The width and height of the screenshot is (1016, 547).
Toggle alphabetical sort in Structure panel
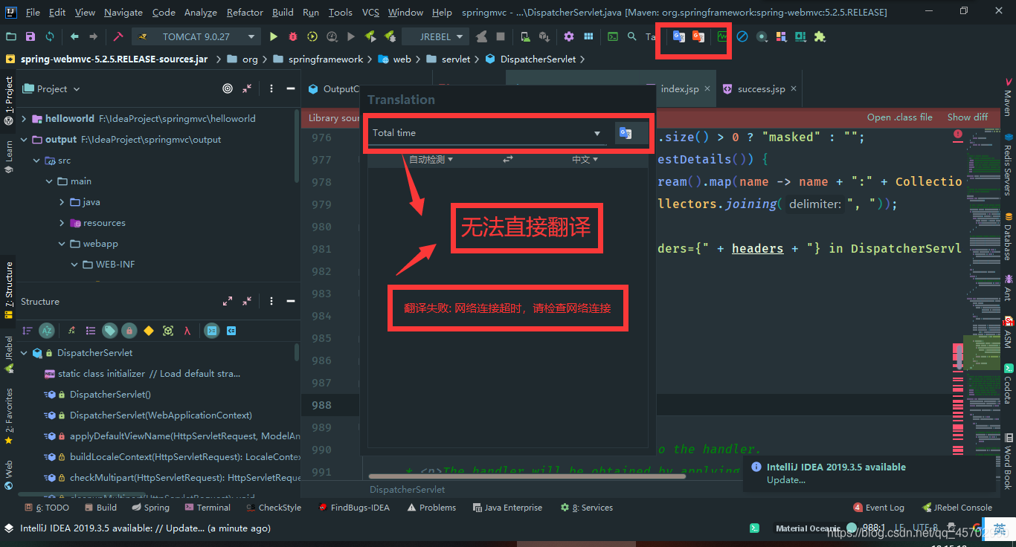click(x=47, y=331)
